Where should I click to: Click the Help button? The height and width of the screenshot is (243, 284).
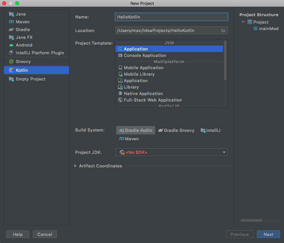(18, 234)
